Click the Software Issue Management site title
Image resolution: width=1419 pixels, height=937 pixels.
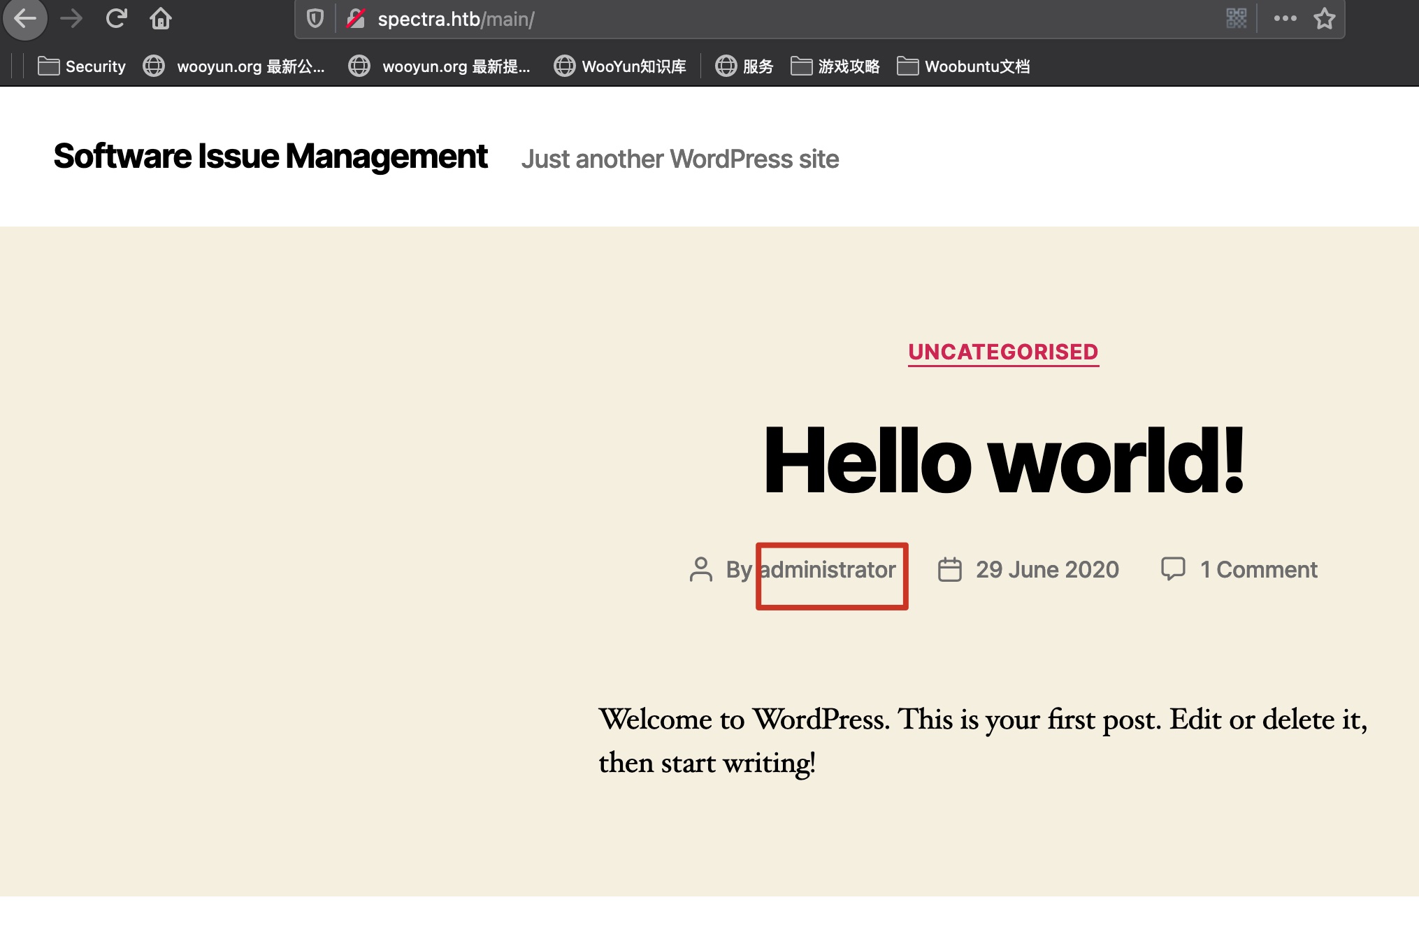(271, 157)
